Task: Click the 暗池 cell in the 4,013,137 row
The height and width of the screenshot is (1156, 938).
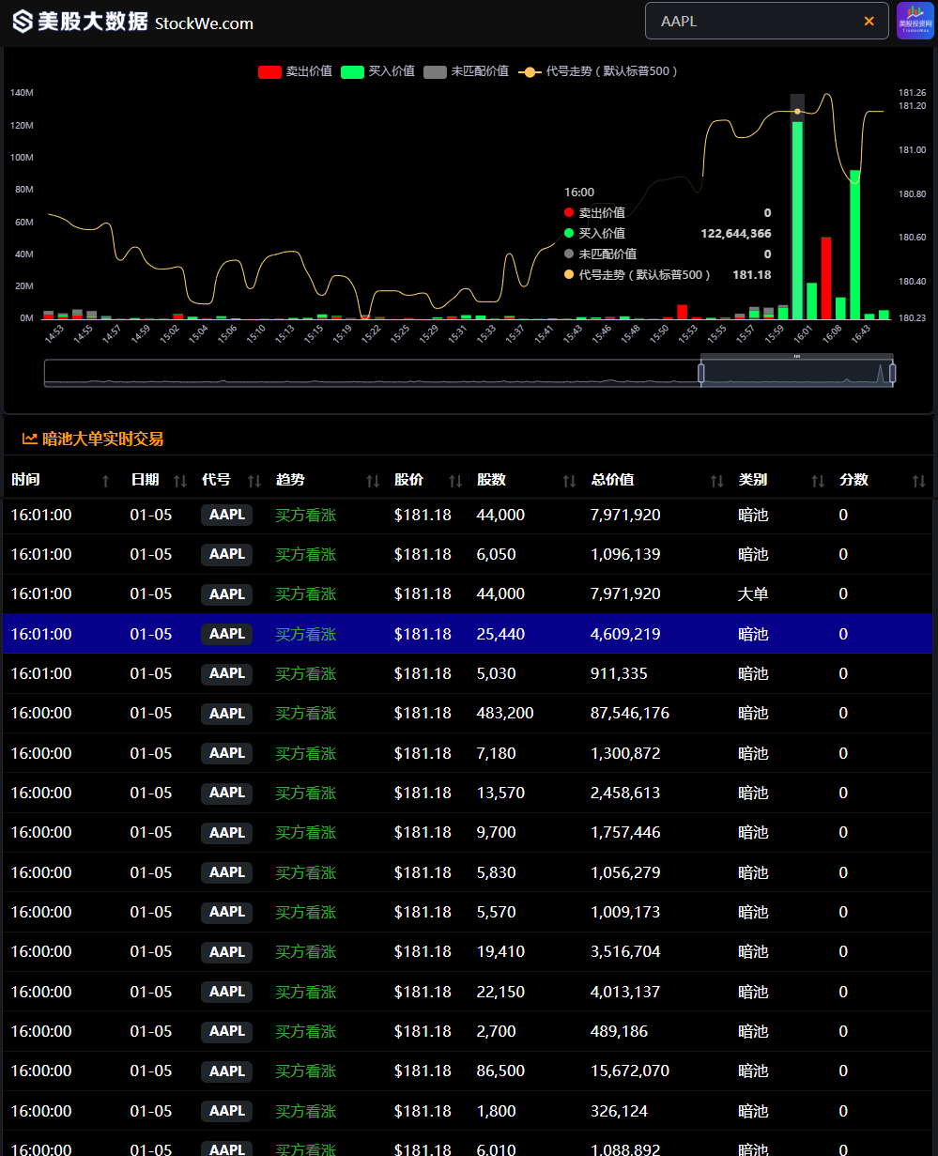Action: coord(753,992)
